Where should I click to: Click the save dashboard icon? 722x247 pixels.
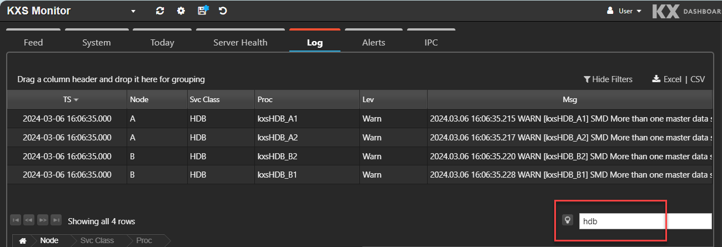coord(203,10)
